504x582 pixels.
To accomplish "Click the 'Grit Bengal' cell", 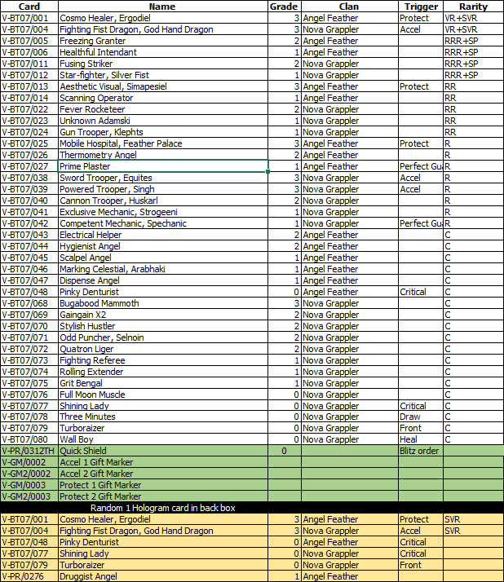I will coord(163,383).
